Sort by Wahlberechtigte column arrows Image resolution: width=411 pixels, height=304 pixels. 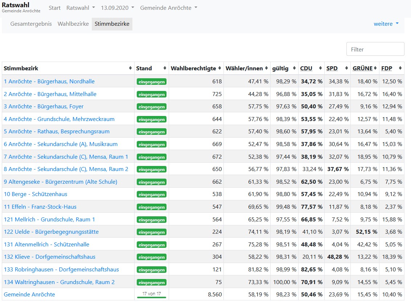click(220, 68)
